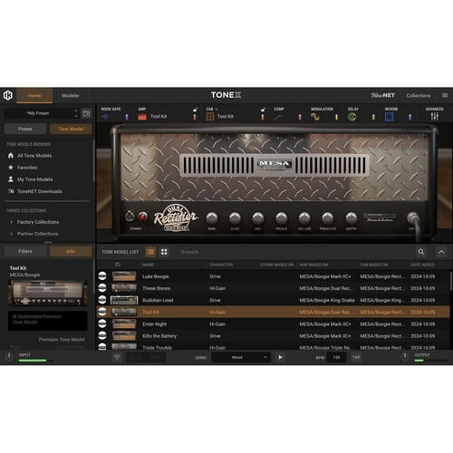This screenshot has height=453, width=453.
Task: Open the Modulation effect icon
Action: point(315,117)
